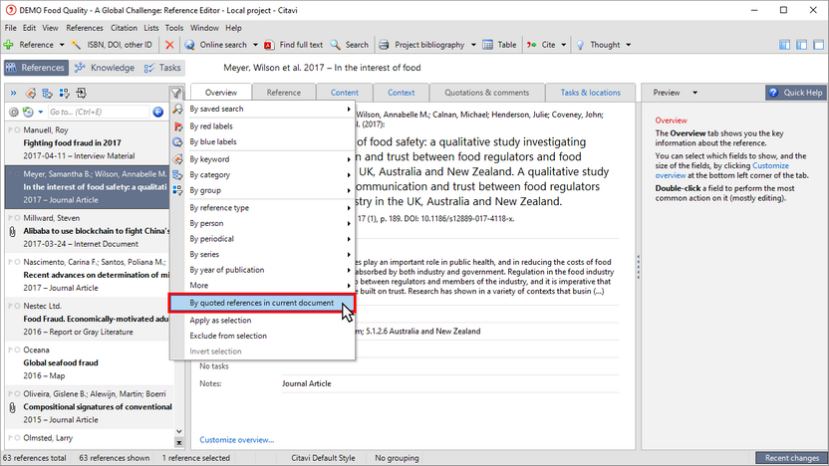The image size is (829, 466).
Task: Switch to the second window layout icon
Action: [801, 45]
